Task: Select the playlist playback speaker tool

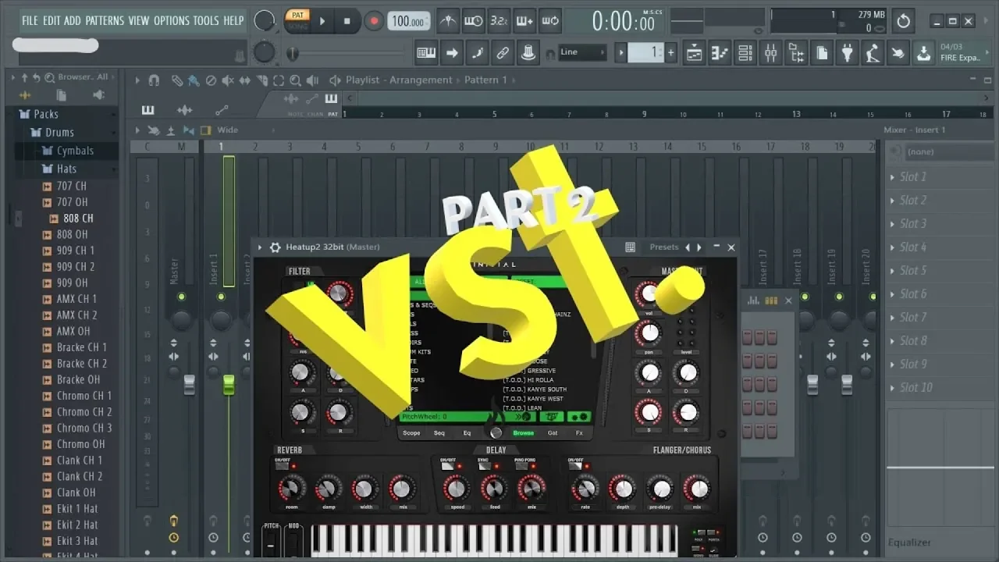Action: click(x=312, y=80)
